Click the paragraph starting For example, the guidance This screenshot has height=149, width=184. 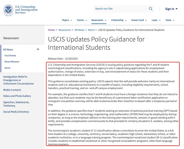click(x=113, y=99)
